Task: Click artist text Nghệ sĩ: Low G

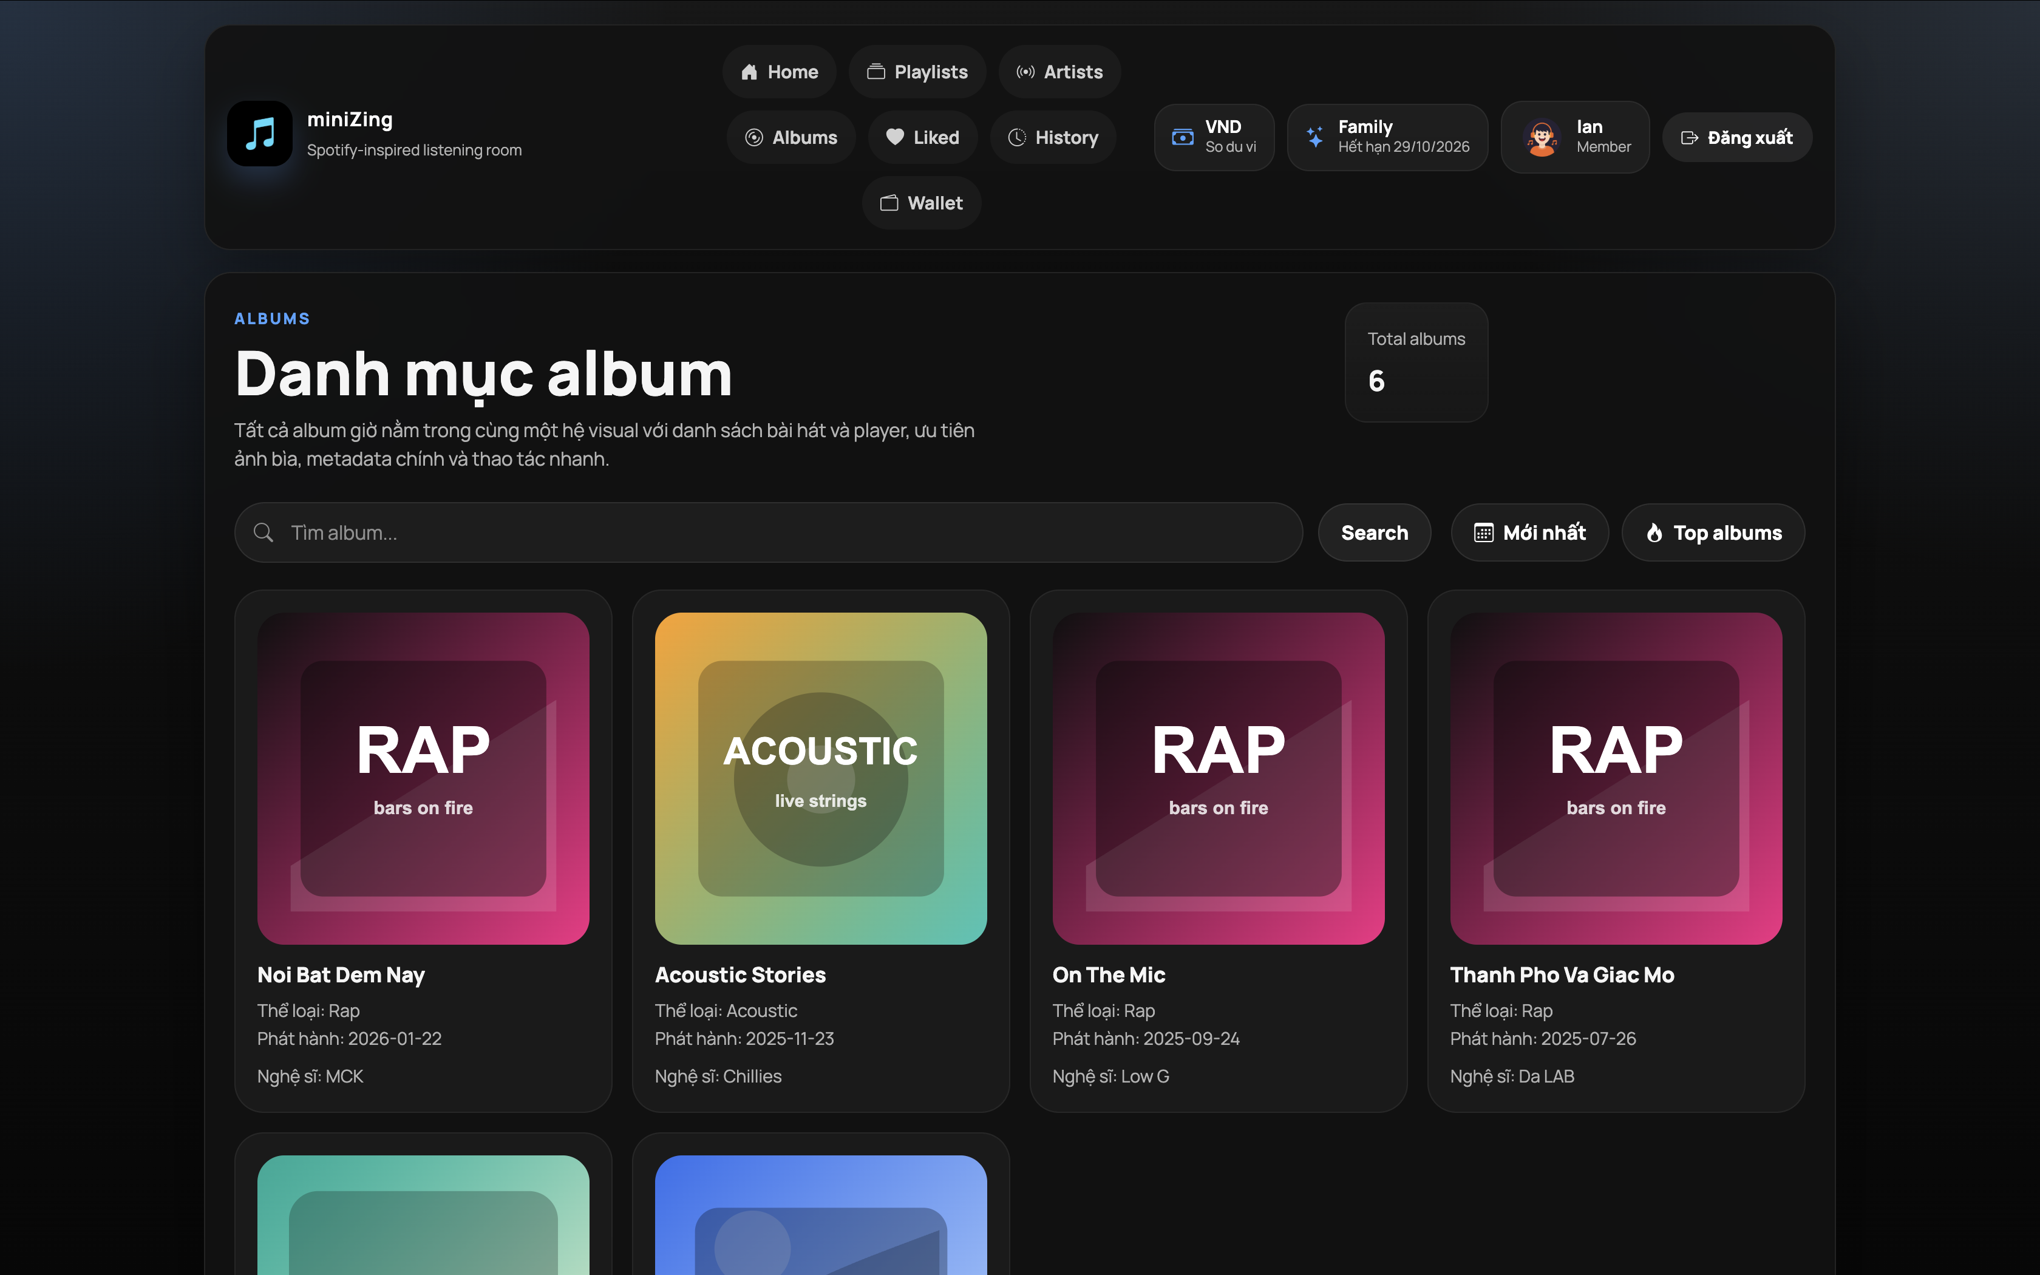Action: (1111, 1076)
